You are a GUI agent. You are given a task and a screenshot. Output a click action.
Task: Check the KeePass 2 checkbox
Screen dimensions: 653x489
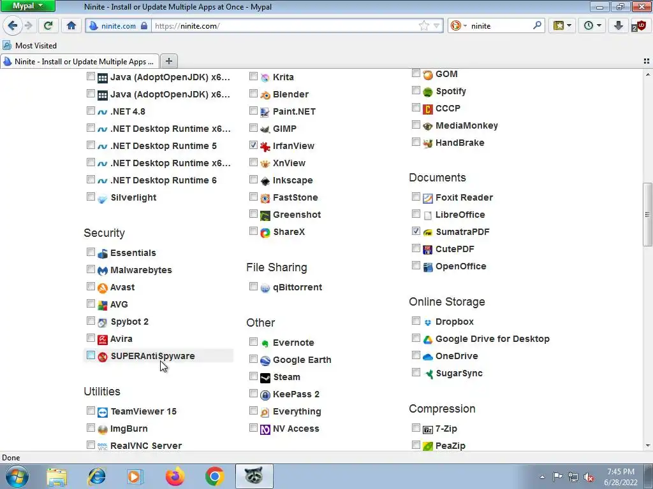253,393
